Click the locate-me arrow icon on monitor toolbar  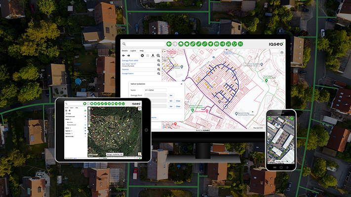pos(211,44)
